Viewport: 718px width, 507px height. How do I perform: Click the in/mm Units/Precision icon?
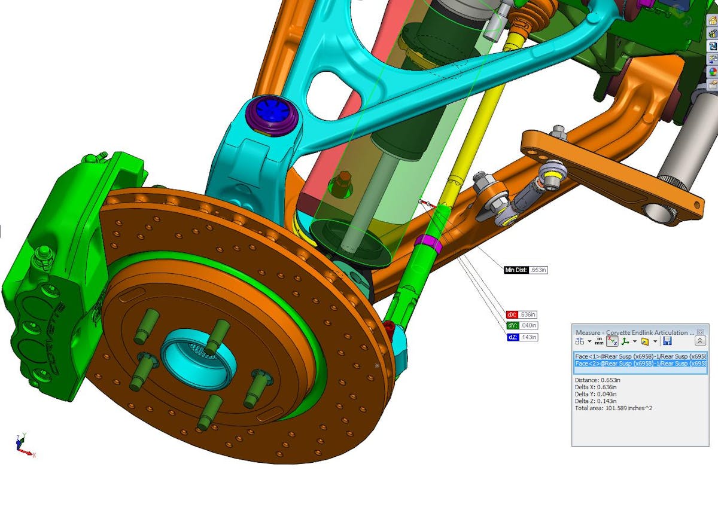point(600,341)
